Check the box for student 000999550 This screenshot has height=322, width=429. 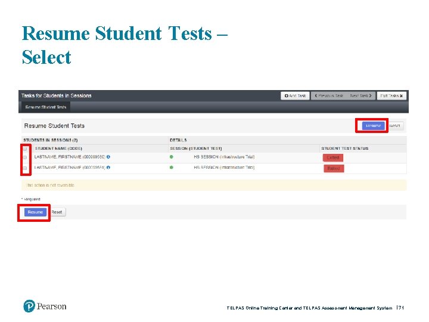(x=25, y=157)
